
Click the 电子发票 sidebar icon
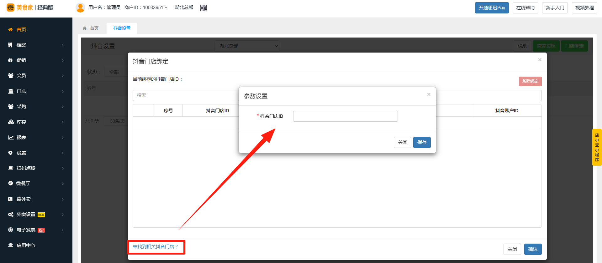[x=10, y=230]
